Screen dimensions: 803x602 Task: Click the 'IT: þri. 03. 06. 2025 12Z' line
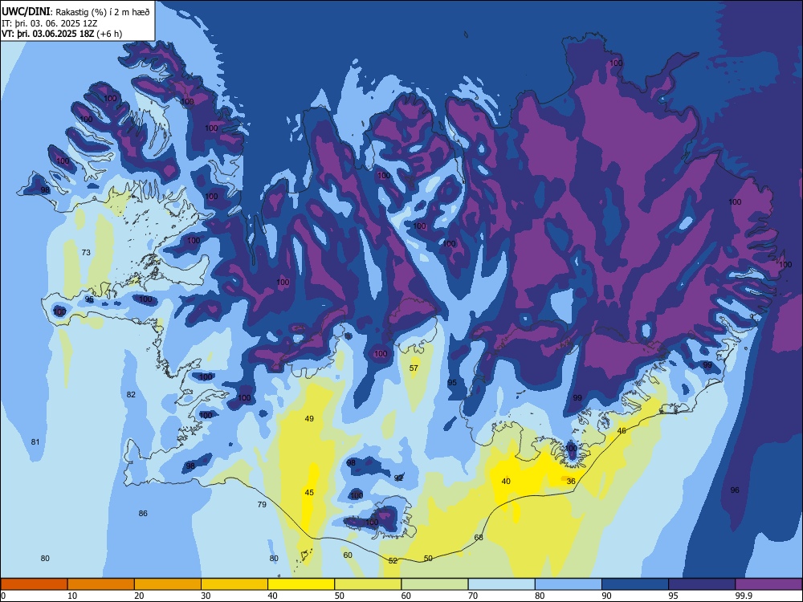50,23
